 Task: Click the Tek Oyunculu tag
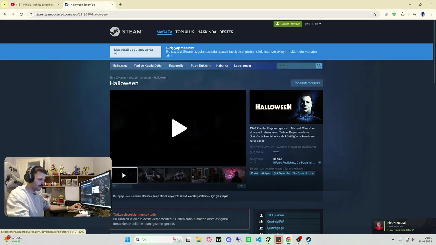pos(300,173)
